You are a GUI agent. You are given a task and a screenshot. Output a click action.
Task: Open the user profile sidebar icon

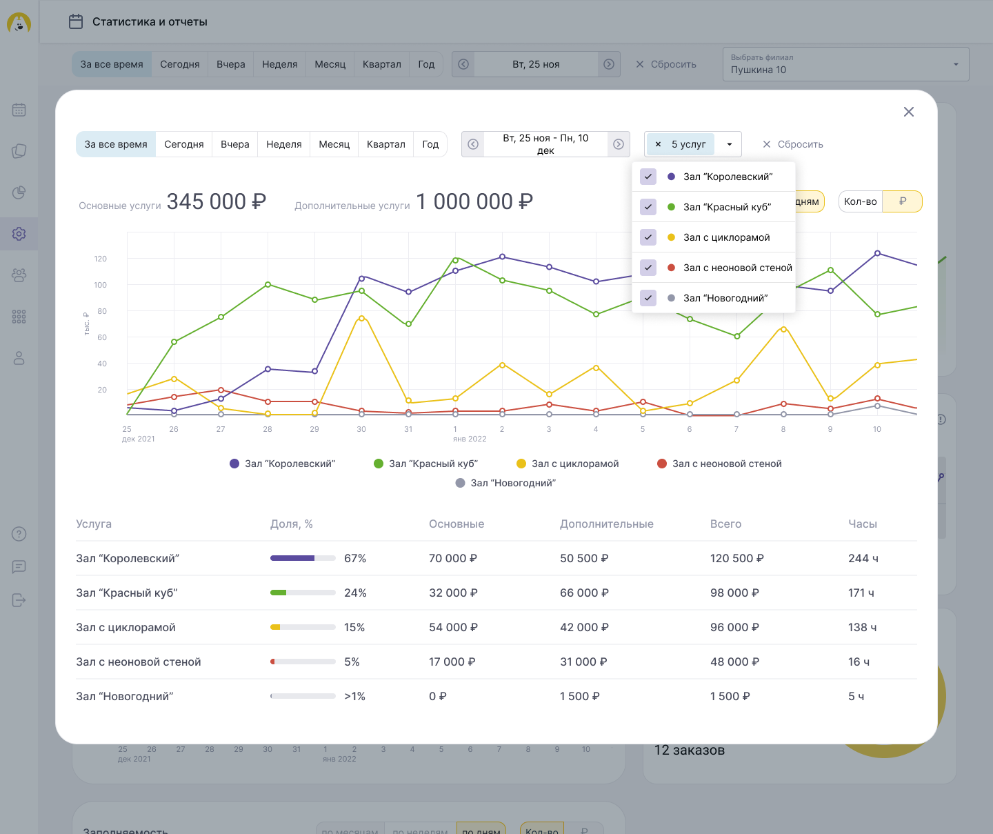pyautogui.click(x=19, y=358)
